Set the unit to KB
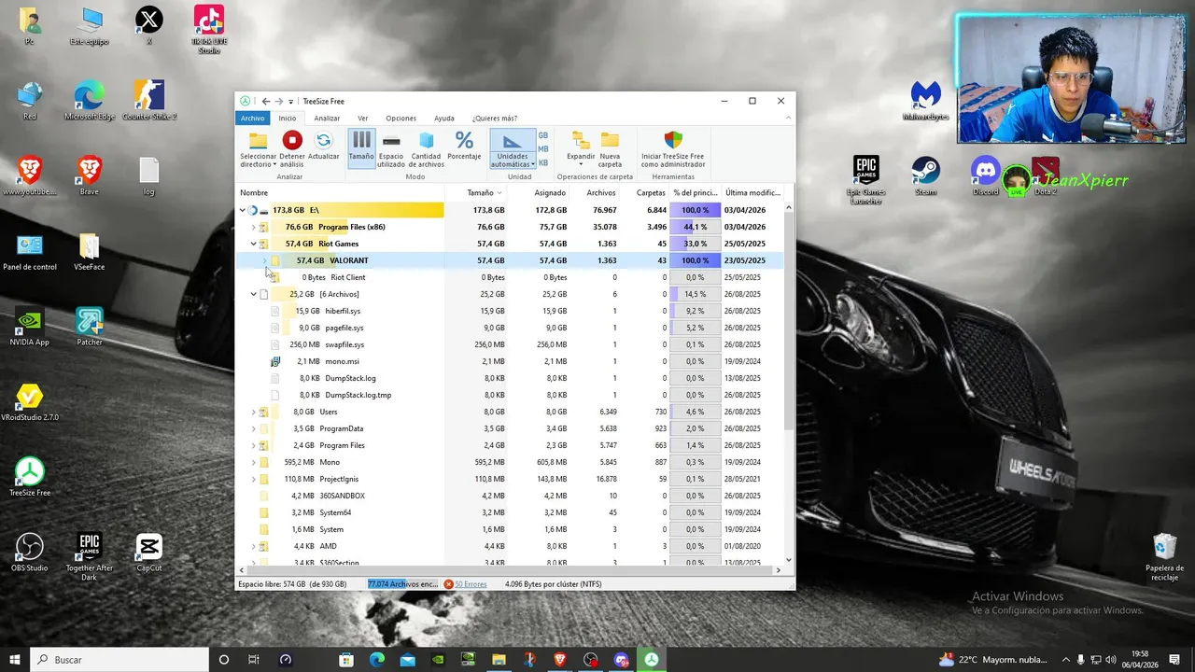This screenshot has height=672, width=1195. point(543,161)
